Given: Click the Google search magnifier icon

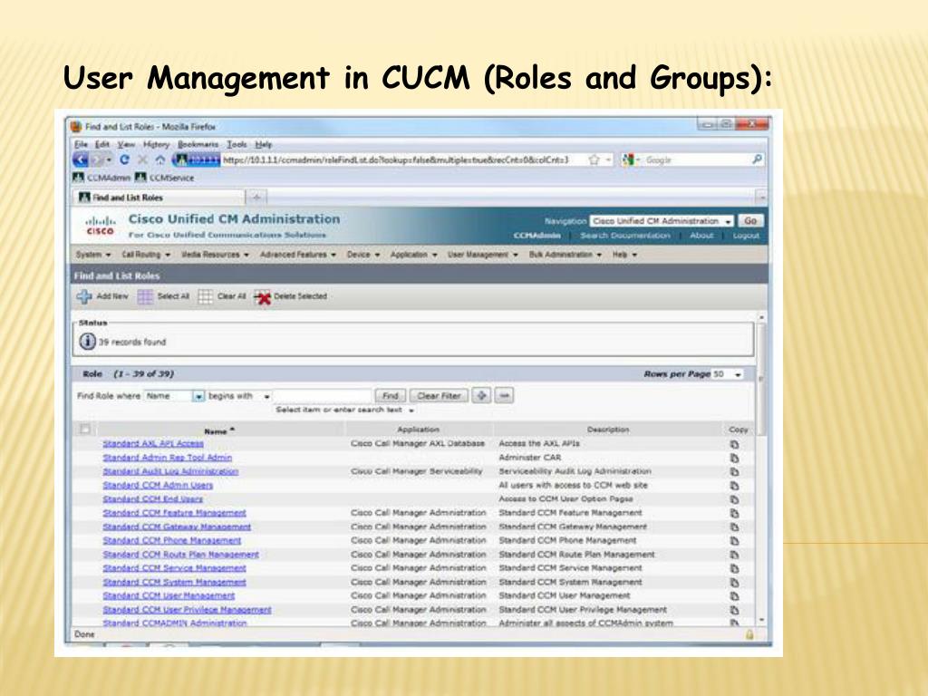Looking at the screenshot, I should 757,159.
